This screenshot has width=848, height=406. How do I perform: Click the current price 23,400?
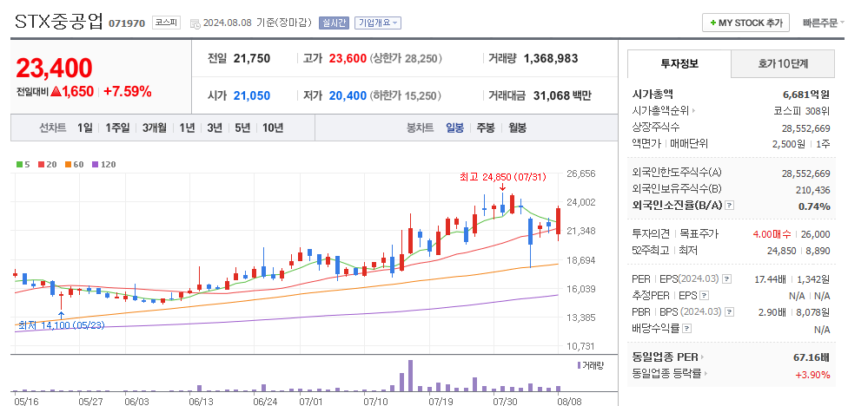[54, 68]
